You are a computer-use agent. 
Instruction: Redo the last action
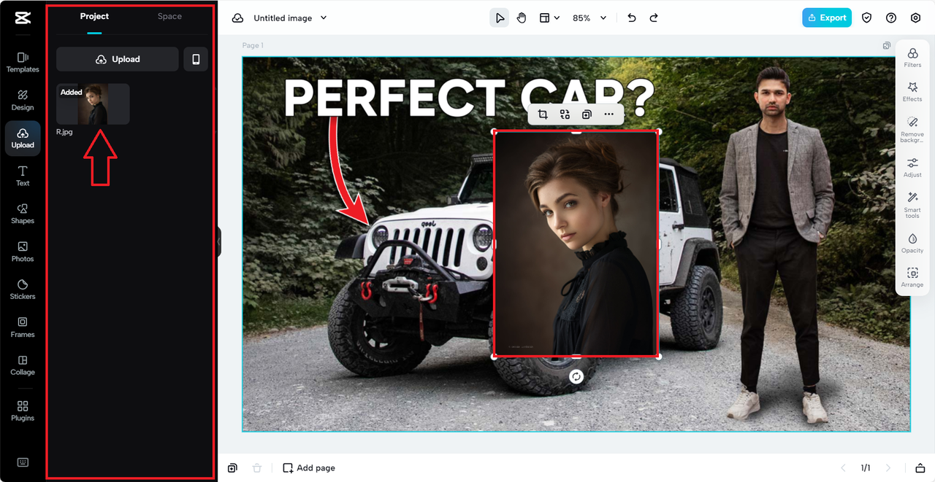(654, 18)
